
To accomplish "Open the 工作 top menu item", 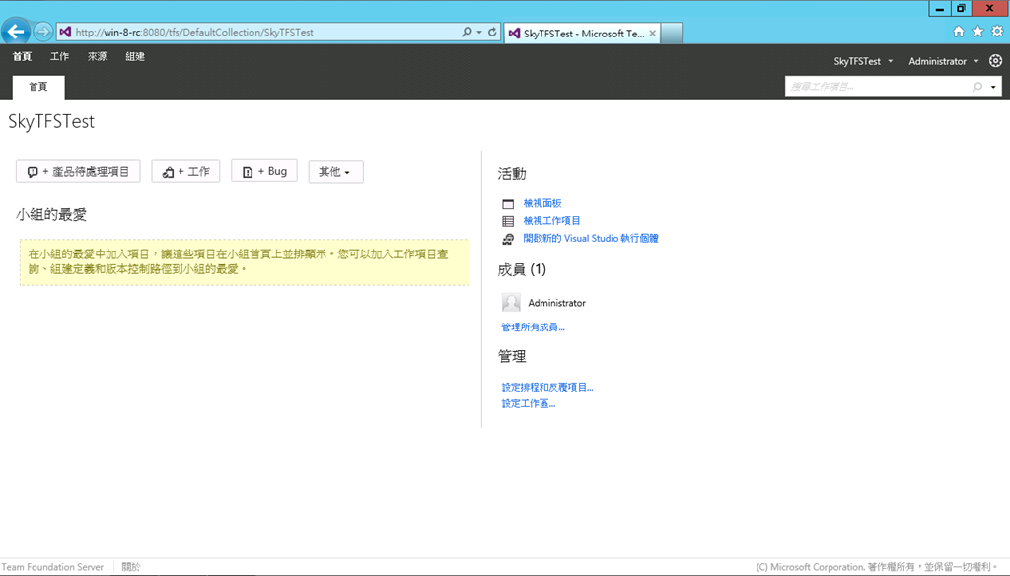I will click(x=60, y=56).
